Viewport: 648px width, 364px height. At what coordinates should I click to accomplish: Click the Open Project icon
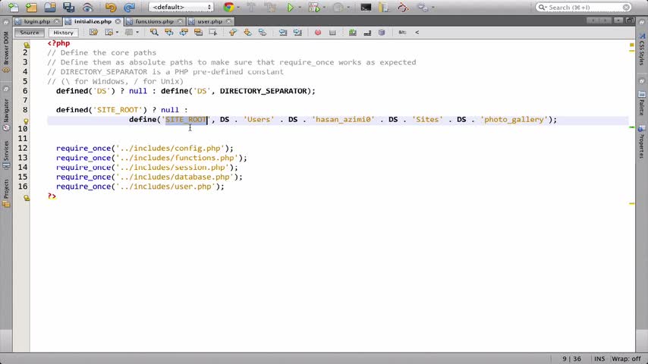pos(50,8)
